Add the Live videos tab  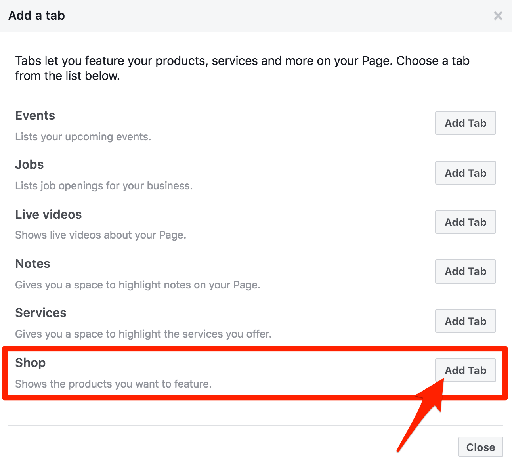tap(465, 222)
